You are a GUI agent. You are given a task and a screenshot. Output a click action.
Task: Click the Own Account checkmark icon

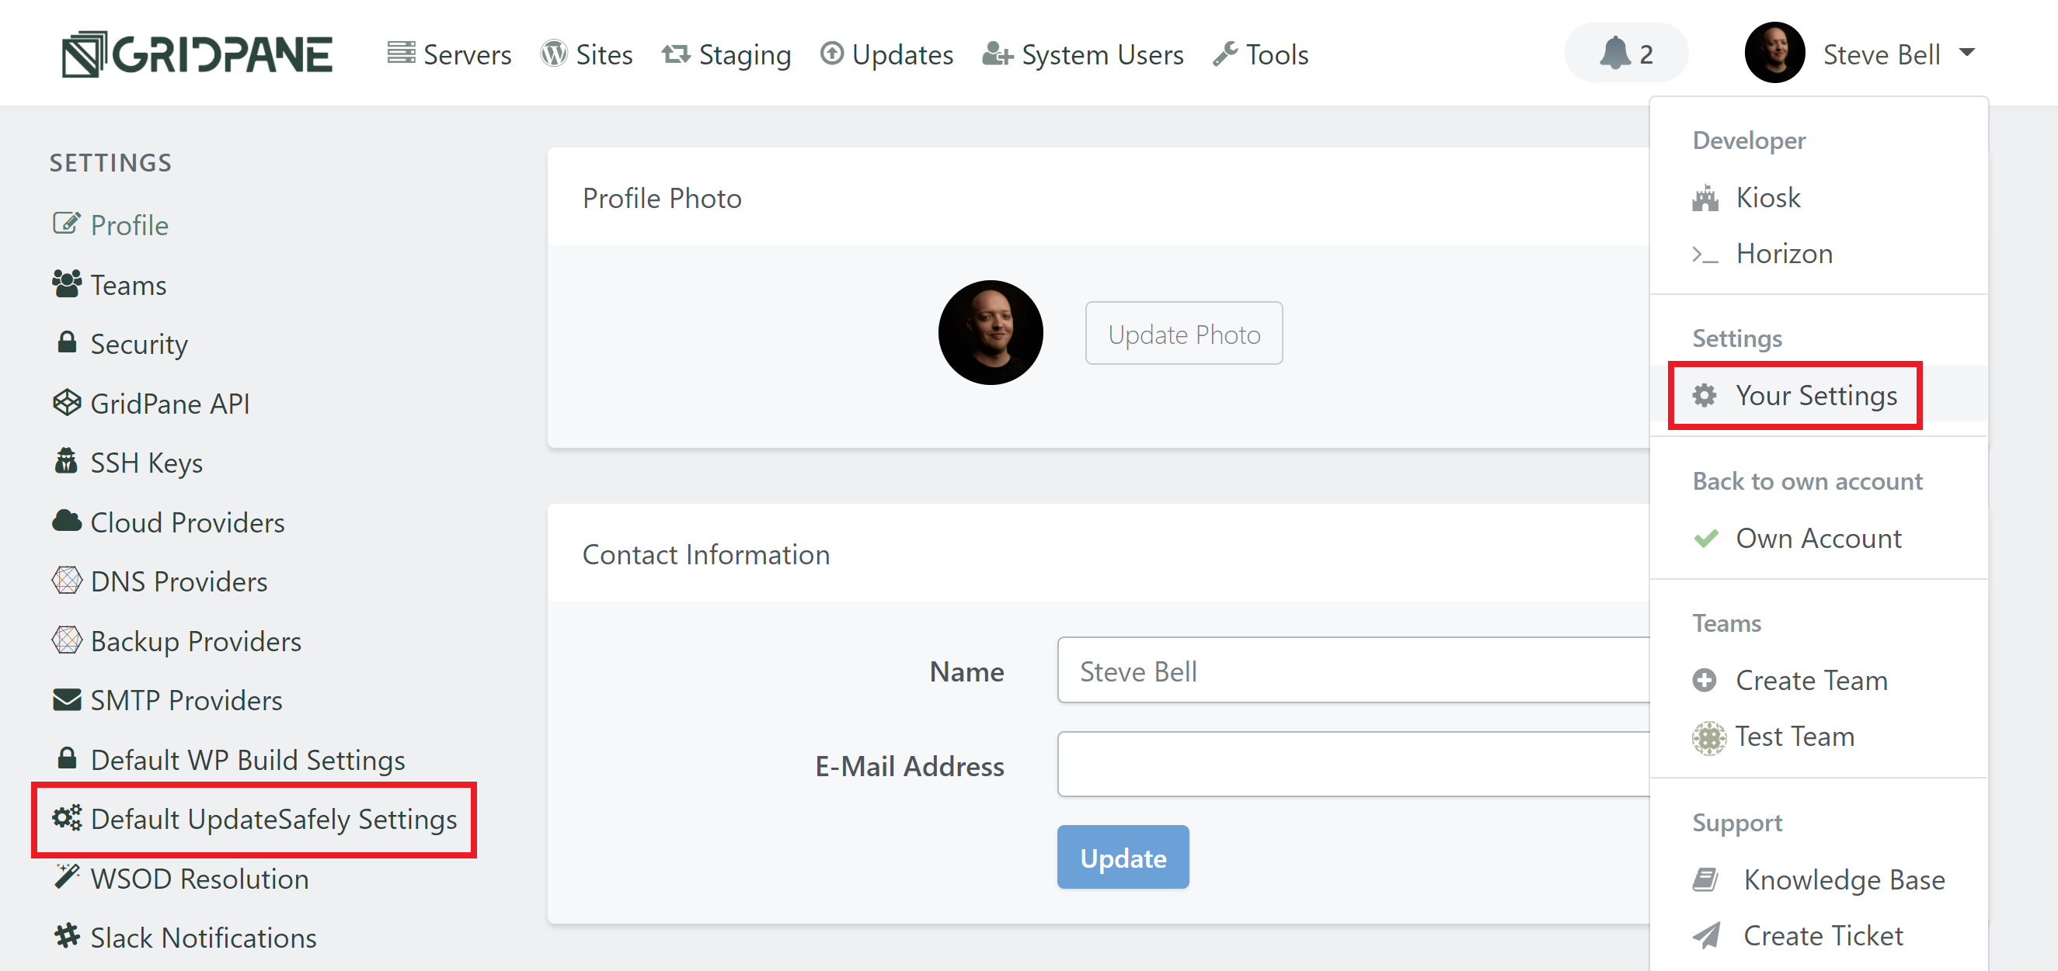(1706, 539)
